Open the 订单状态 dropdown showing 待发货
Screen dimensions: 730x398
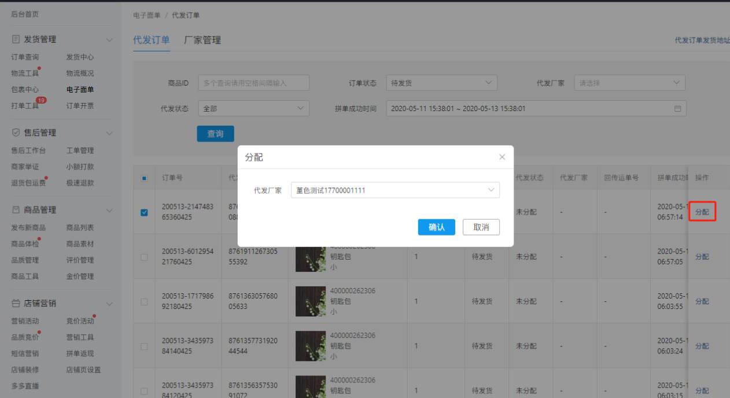(x=441, y=83)
